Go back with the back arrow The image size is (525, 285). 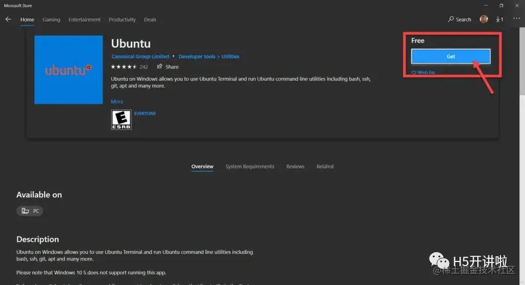(8, 19)
